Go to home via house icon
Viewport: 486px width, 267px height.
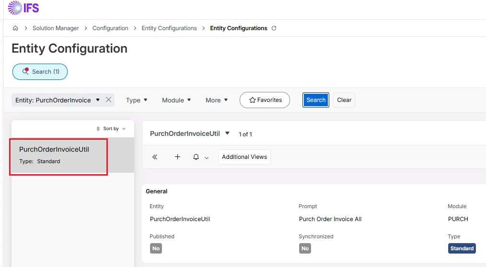15,28
